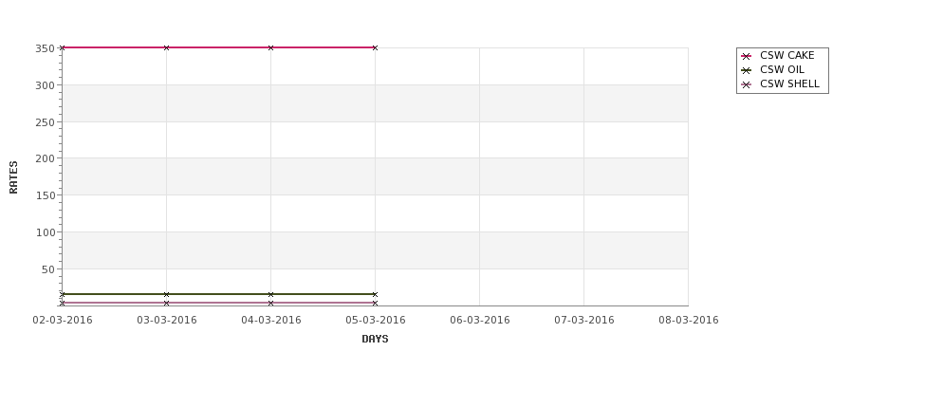Click the CSW CAKE legend label

pos(786,55)
